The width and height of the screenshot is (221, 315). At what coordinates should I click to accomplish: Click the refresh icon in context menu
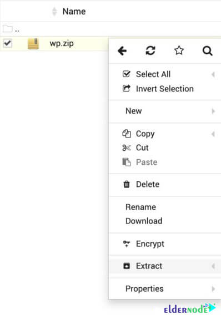point(150,50)
